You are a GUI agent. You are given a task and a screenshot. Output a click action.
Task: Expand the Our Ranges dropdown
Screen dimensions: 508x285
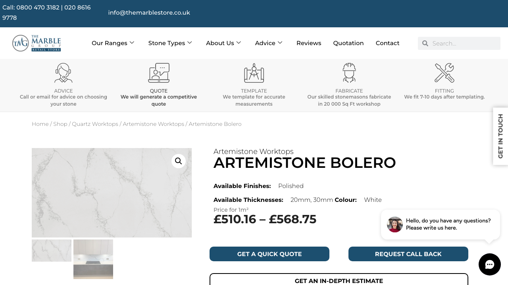[x=113, y=43]
